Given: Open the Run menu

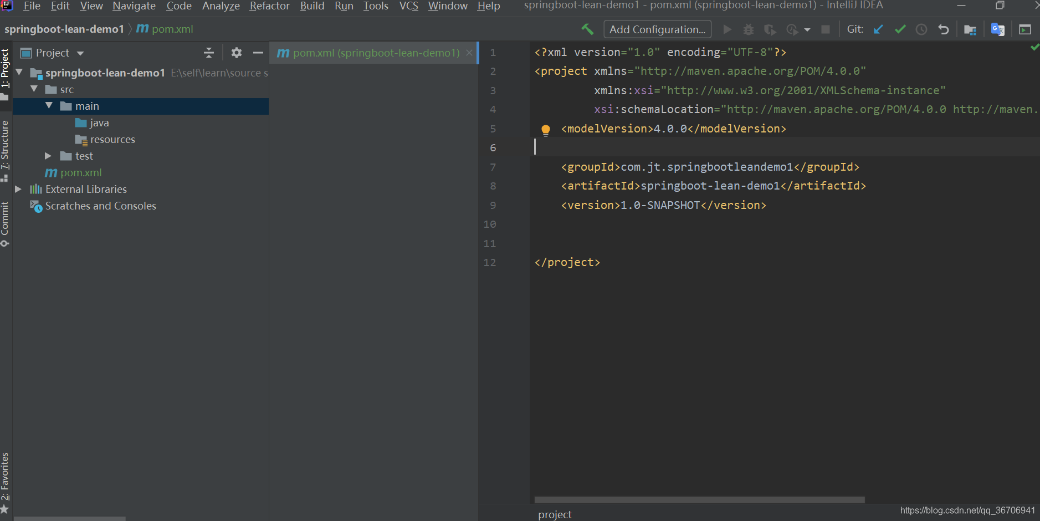Looking at the screenshot, I should point(344,6).
